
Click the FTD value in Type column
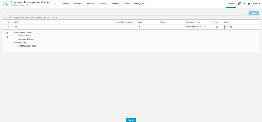[140, 27]
